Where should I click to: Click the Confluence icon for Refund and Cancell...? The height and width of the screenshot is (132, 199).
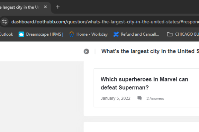(x=116, y=34)
